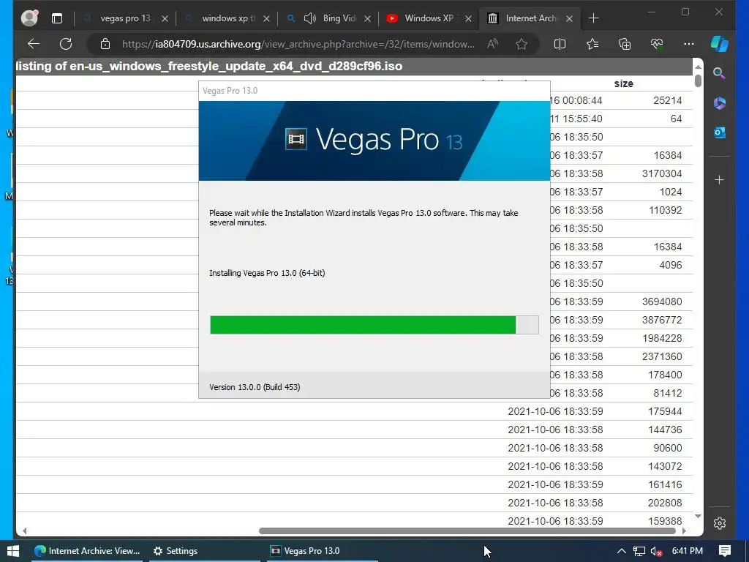Viewport: 749px width, 562px height.
Task: Click the page's vertical scrollbar thumb
Action: (x=698, y=80)
